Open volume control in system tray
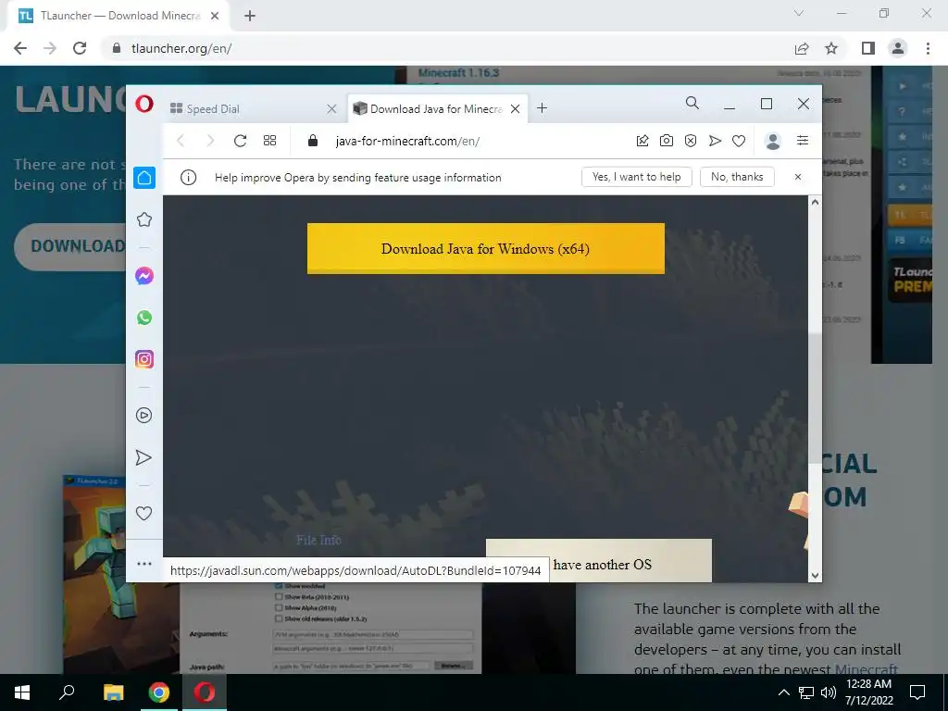 click(x=829, y=692)
